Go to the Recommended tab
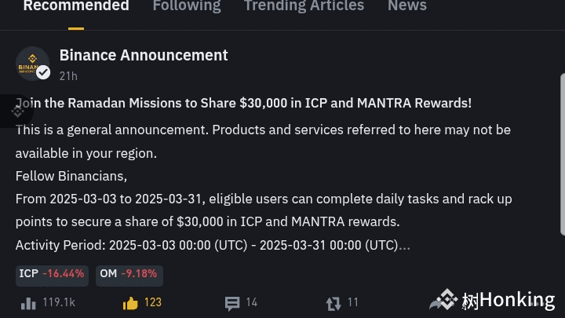Viewport: 565px width, 318px height. click(76, 6)
